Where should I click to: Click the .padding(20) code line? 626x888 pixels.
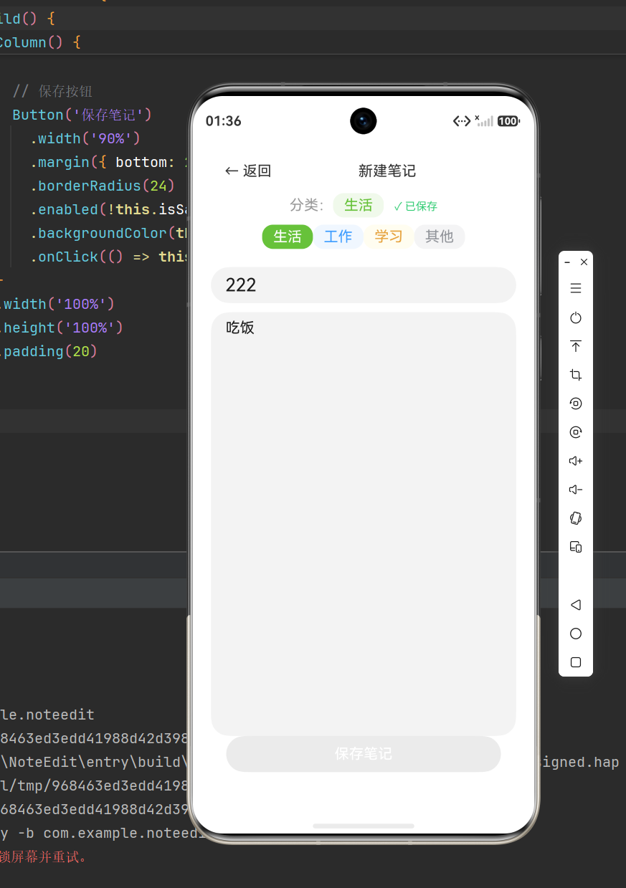tap(49, 351)
